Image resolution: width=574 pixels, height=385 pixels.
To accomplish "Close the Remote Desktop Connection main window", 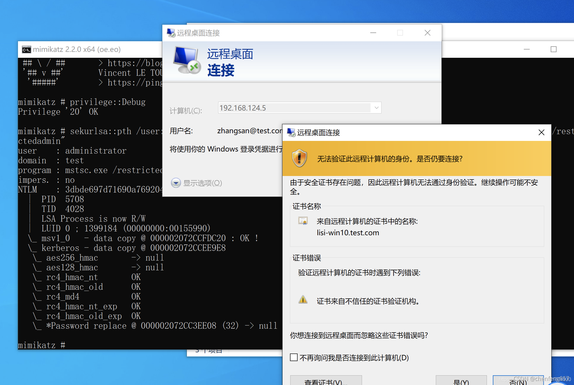I will coord(427,33).
